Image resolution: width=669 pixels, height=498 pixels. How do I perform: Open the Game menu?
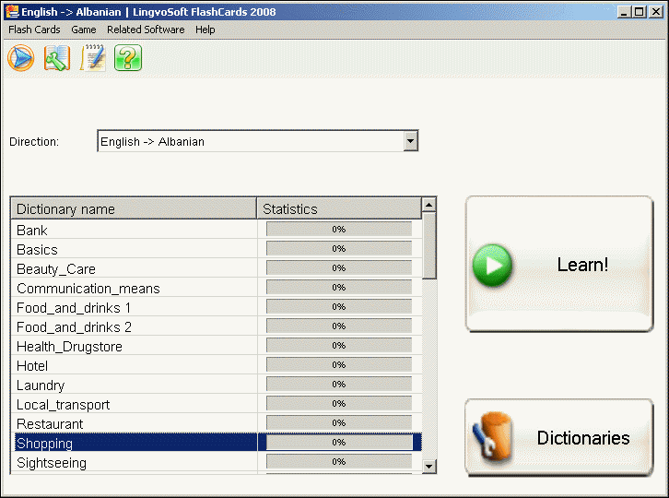(x=84, y=30)
